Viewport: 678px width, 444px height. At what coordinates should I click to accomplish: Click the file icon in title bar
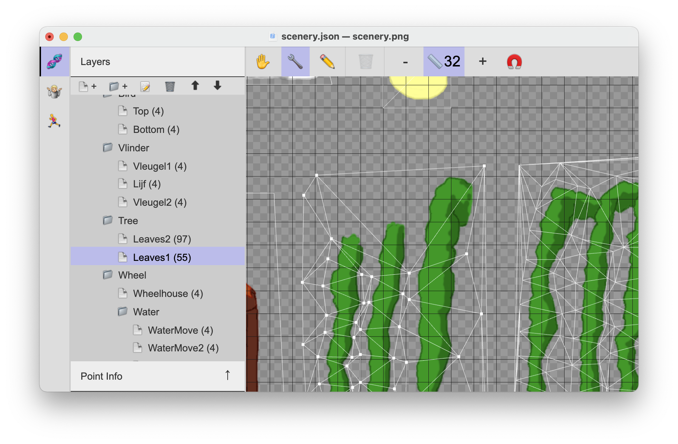point(273,36)
